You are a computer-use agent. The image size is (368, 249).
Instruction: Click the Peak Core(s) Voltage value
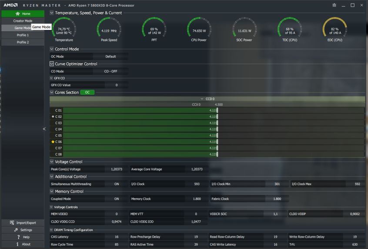(117, 169)
